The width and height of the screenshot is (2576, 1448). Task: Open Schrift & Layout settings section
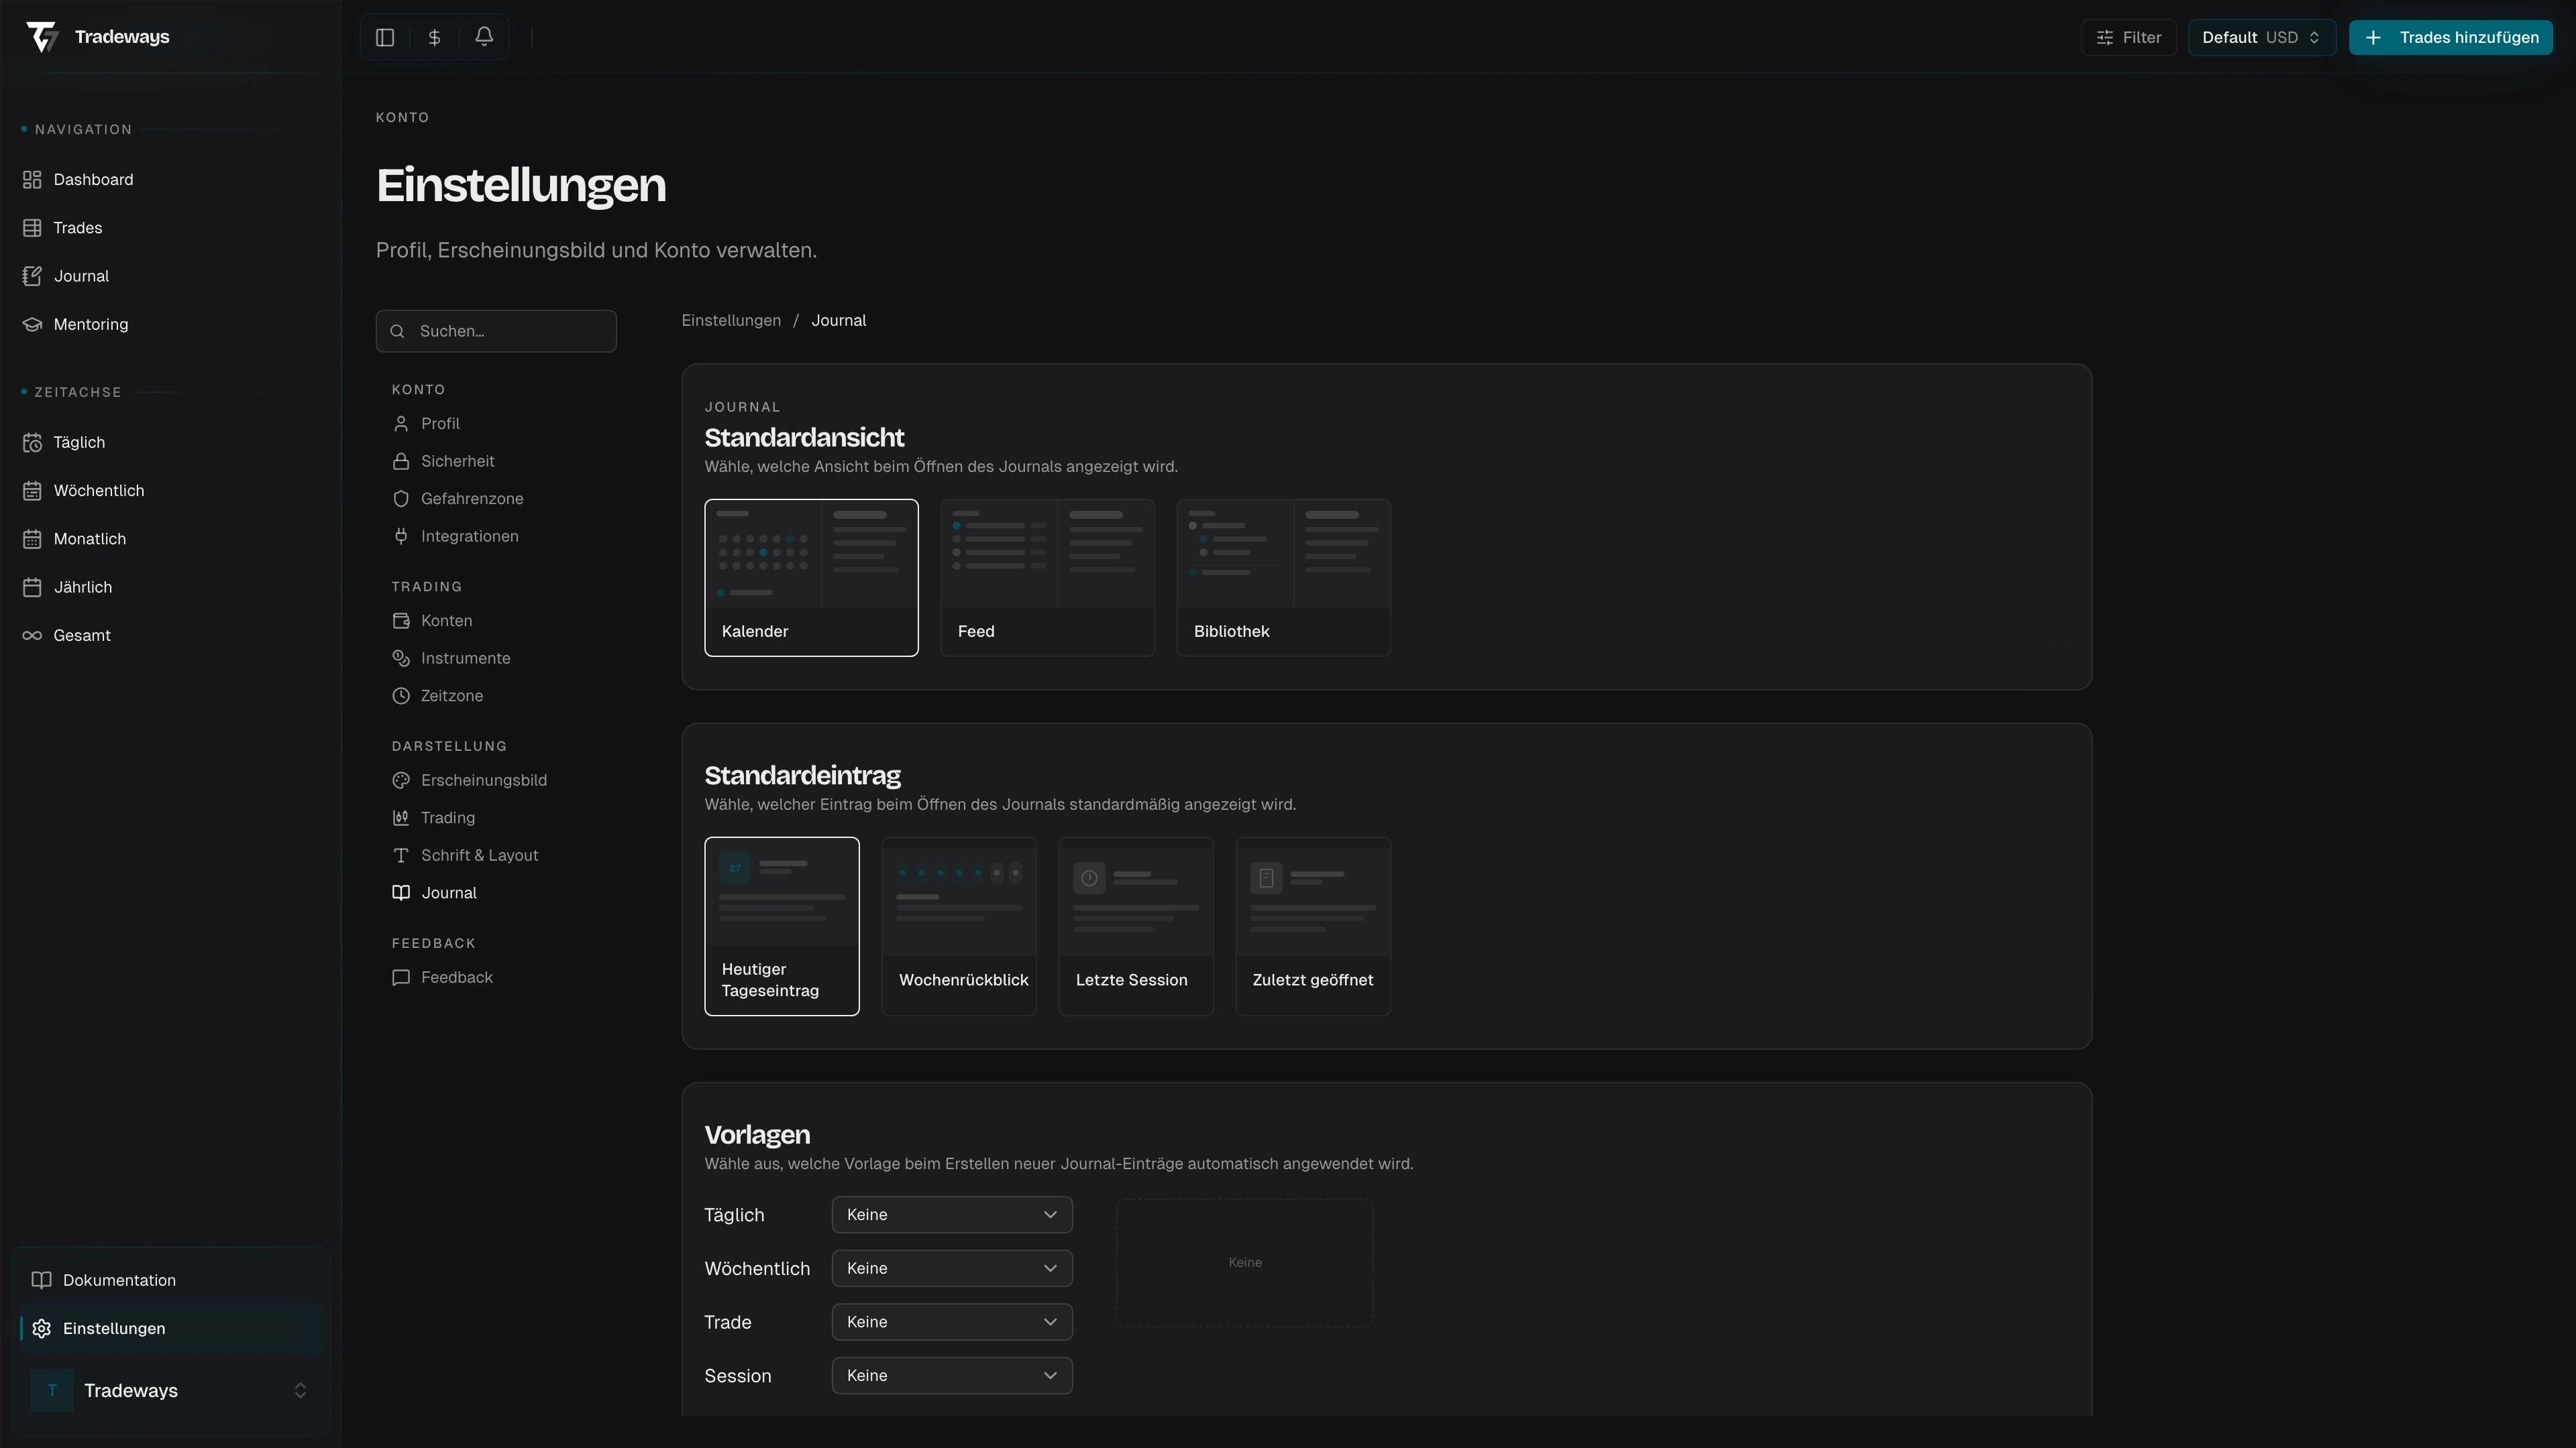(479, 855)
